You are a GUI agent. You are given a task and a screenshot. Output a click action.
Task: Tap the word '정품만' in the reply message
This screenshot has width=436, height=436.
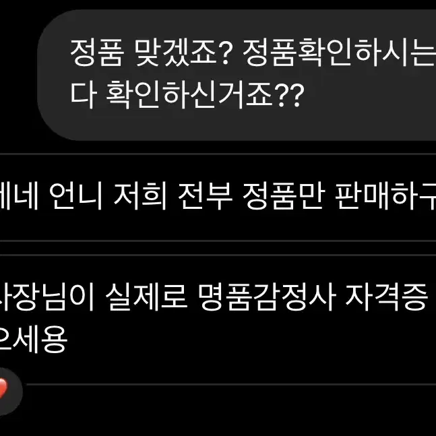tap(284, 195)
